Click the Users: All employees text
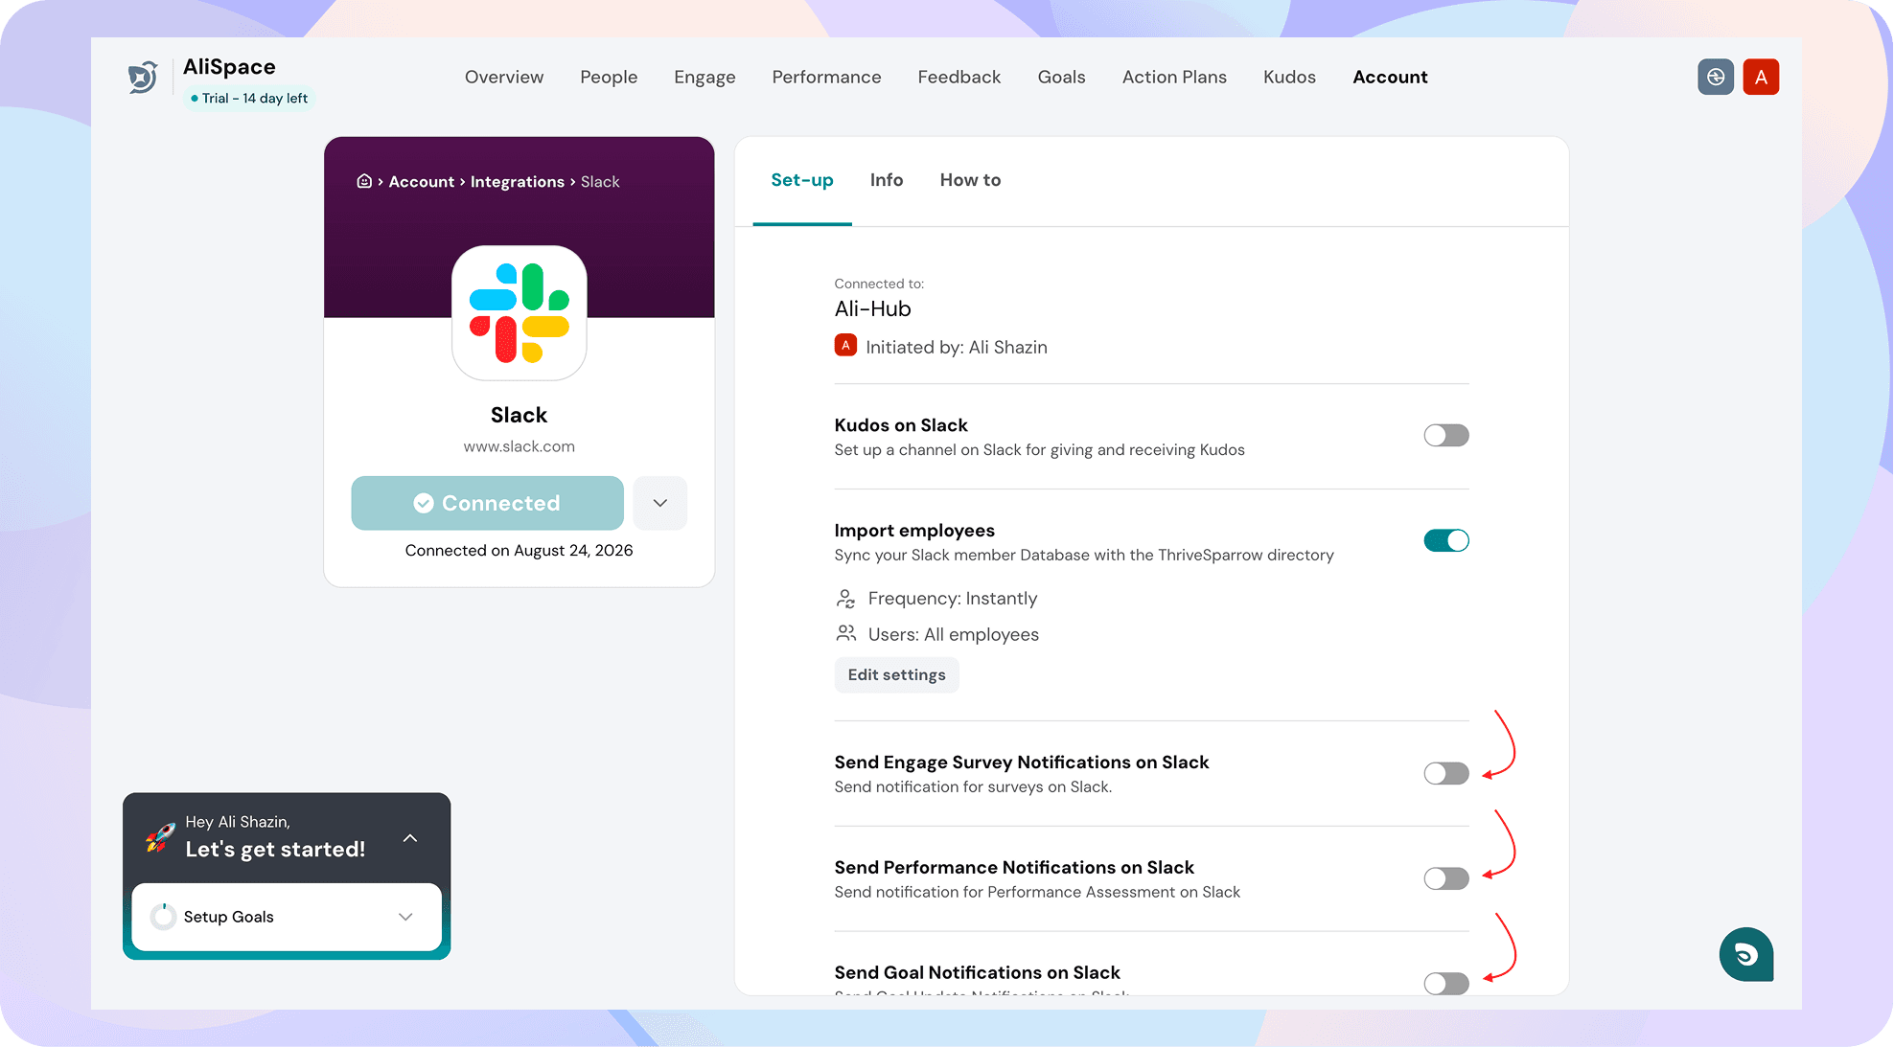The width and height of the screenshot is (1894, 1047). 954,635
